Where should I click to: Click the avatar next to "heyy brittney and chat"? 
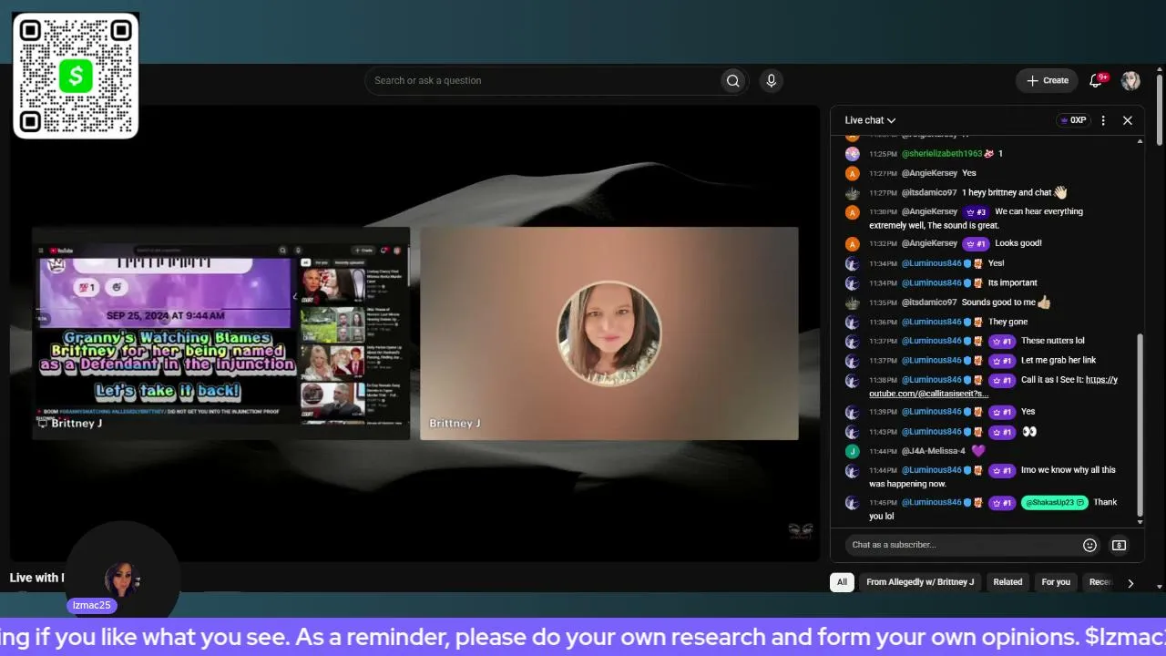pyautogui.click(x=852, y=193)
